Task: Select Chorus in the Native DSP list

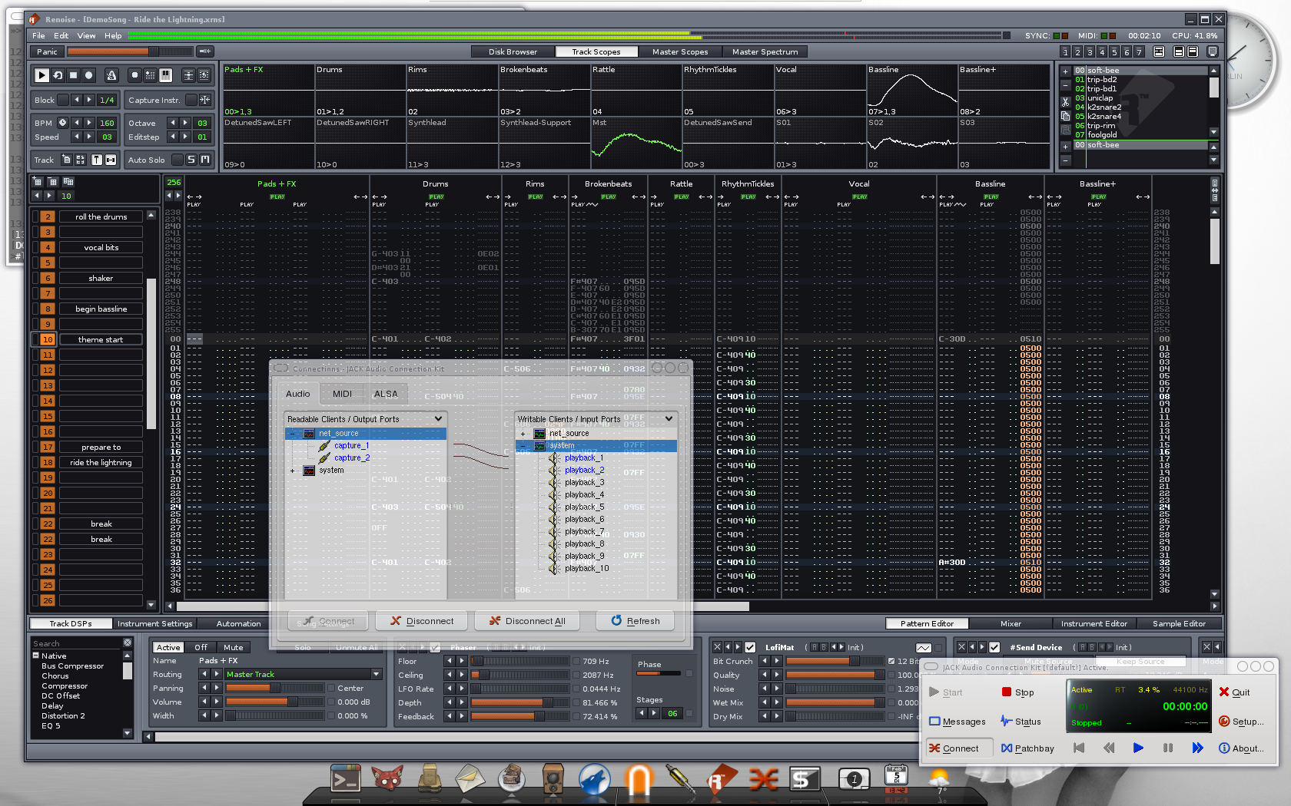Action: 55,676
